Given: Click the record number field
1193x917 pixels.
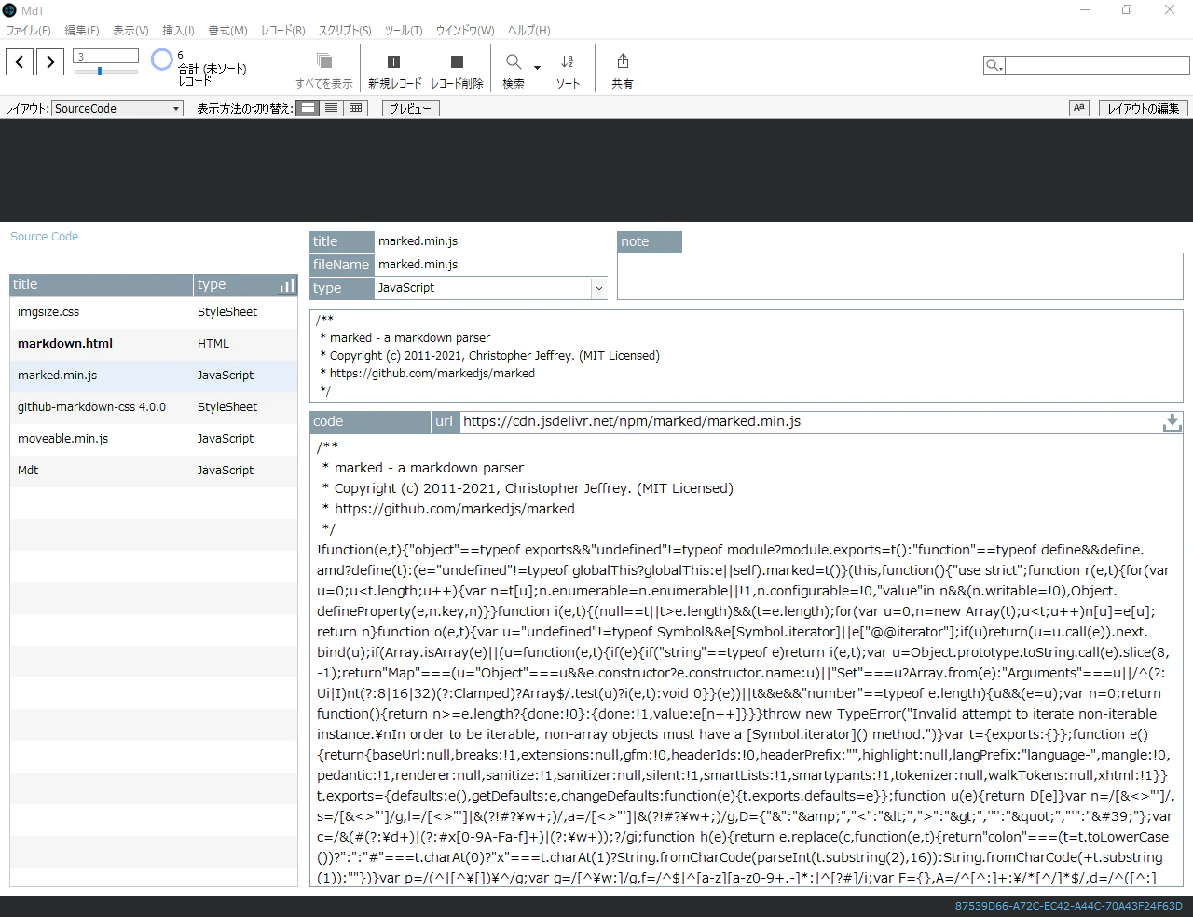Looking at the screenshot, I should pyautogui.click(x=105, y=56).
